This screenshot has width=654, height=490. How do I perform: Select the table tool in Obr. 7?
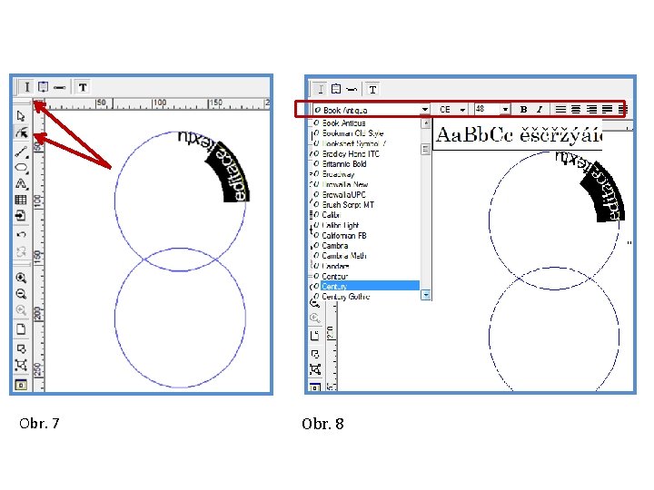click(x=21, y=200)
